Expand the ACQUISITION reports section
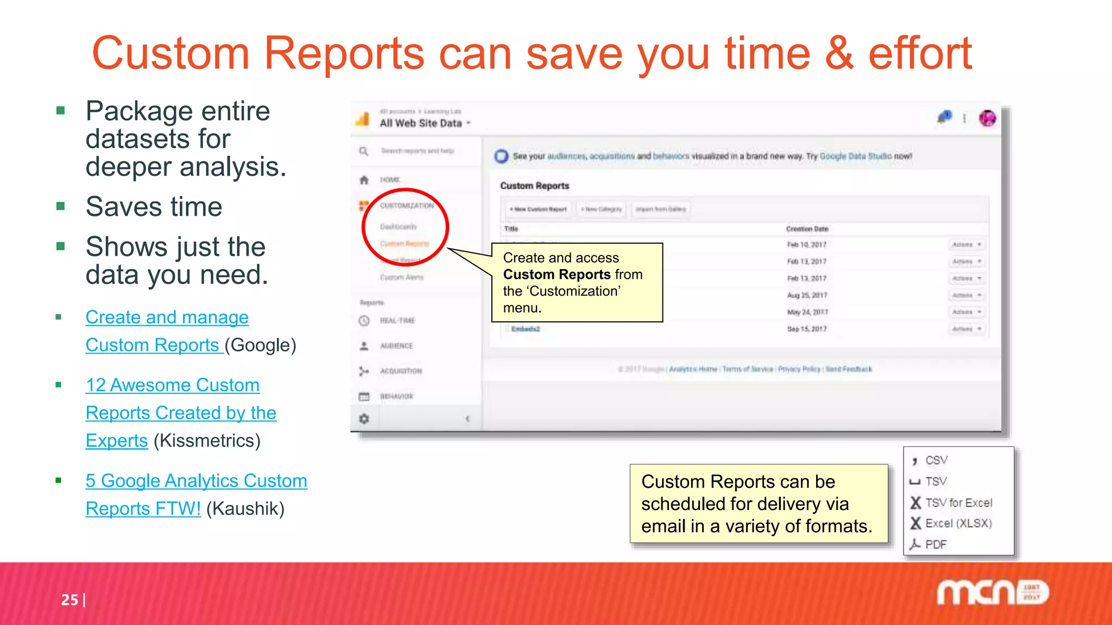 click(x=401, y=371)
